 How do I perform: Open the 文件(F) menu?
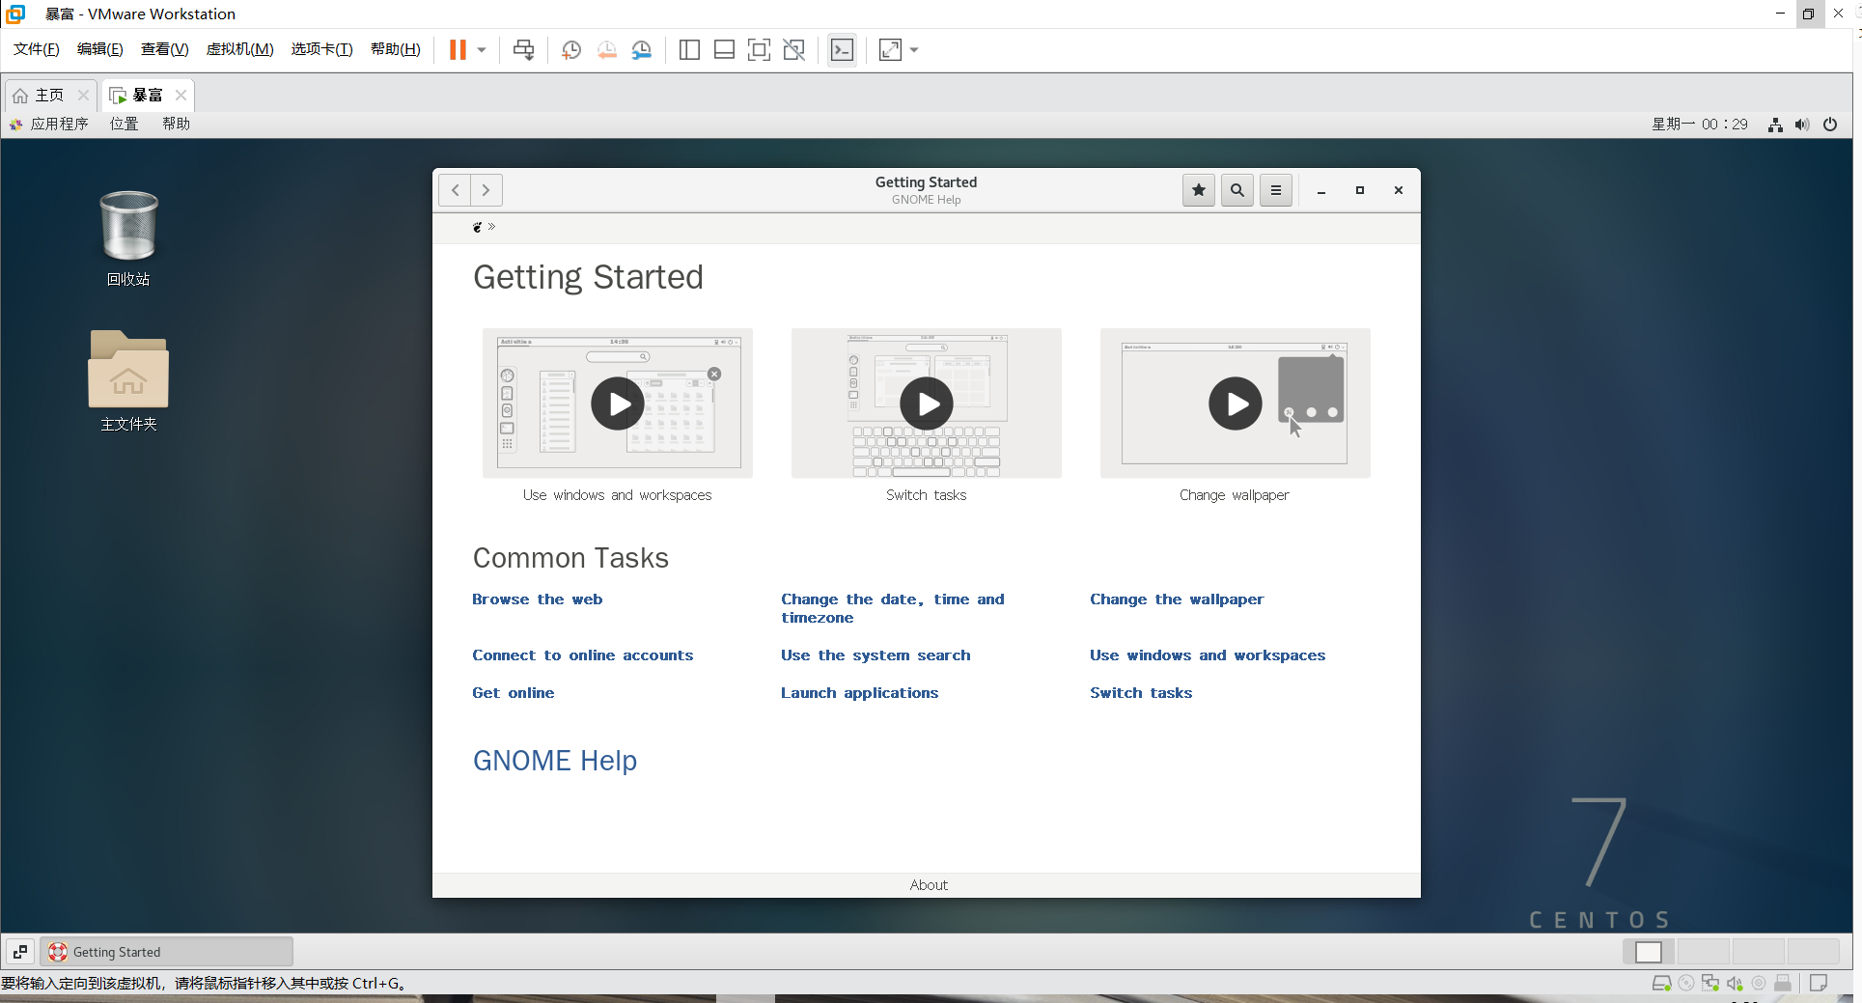pyautogui.click(x=37, y=49)
